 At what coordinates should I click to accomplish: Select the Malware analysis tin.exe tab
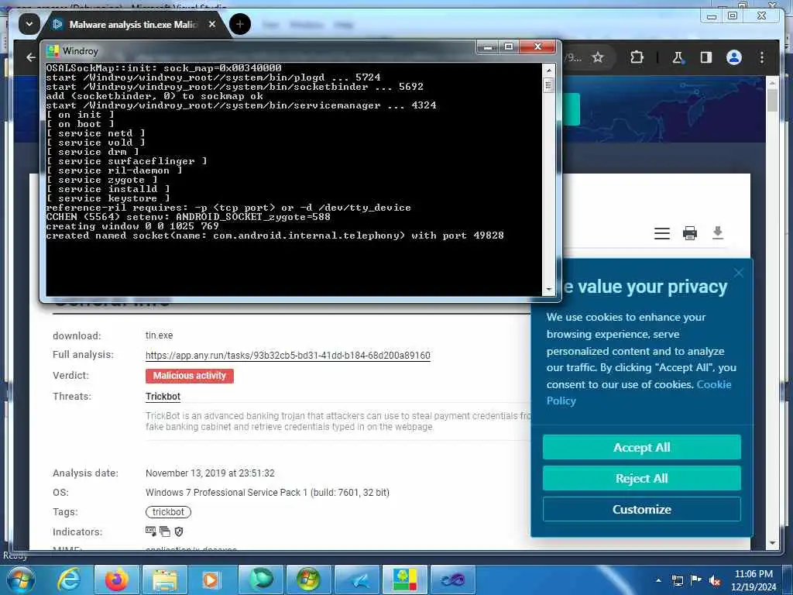132,24
